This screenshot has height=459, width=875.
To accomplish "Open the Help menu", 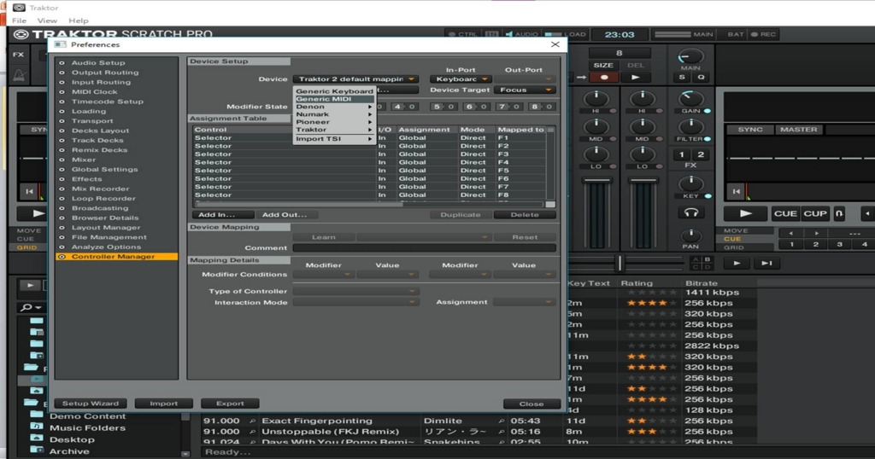I will coord(78,20).
